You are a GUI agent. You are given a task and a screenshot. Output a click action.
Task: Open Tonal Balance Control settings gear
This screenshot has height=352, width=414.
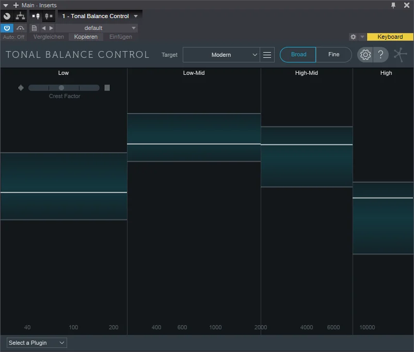click(x=365, y=55)
